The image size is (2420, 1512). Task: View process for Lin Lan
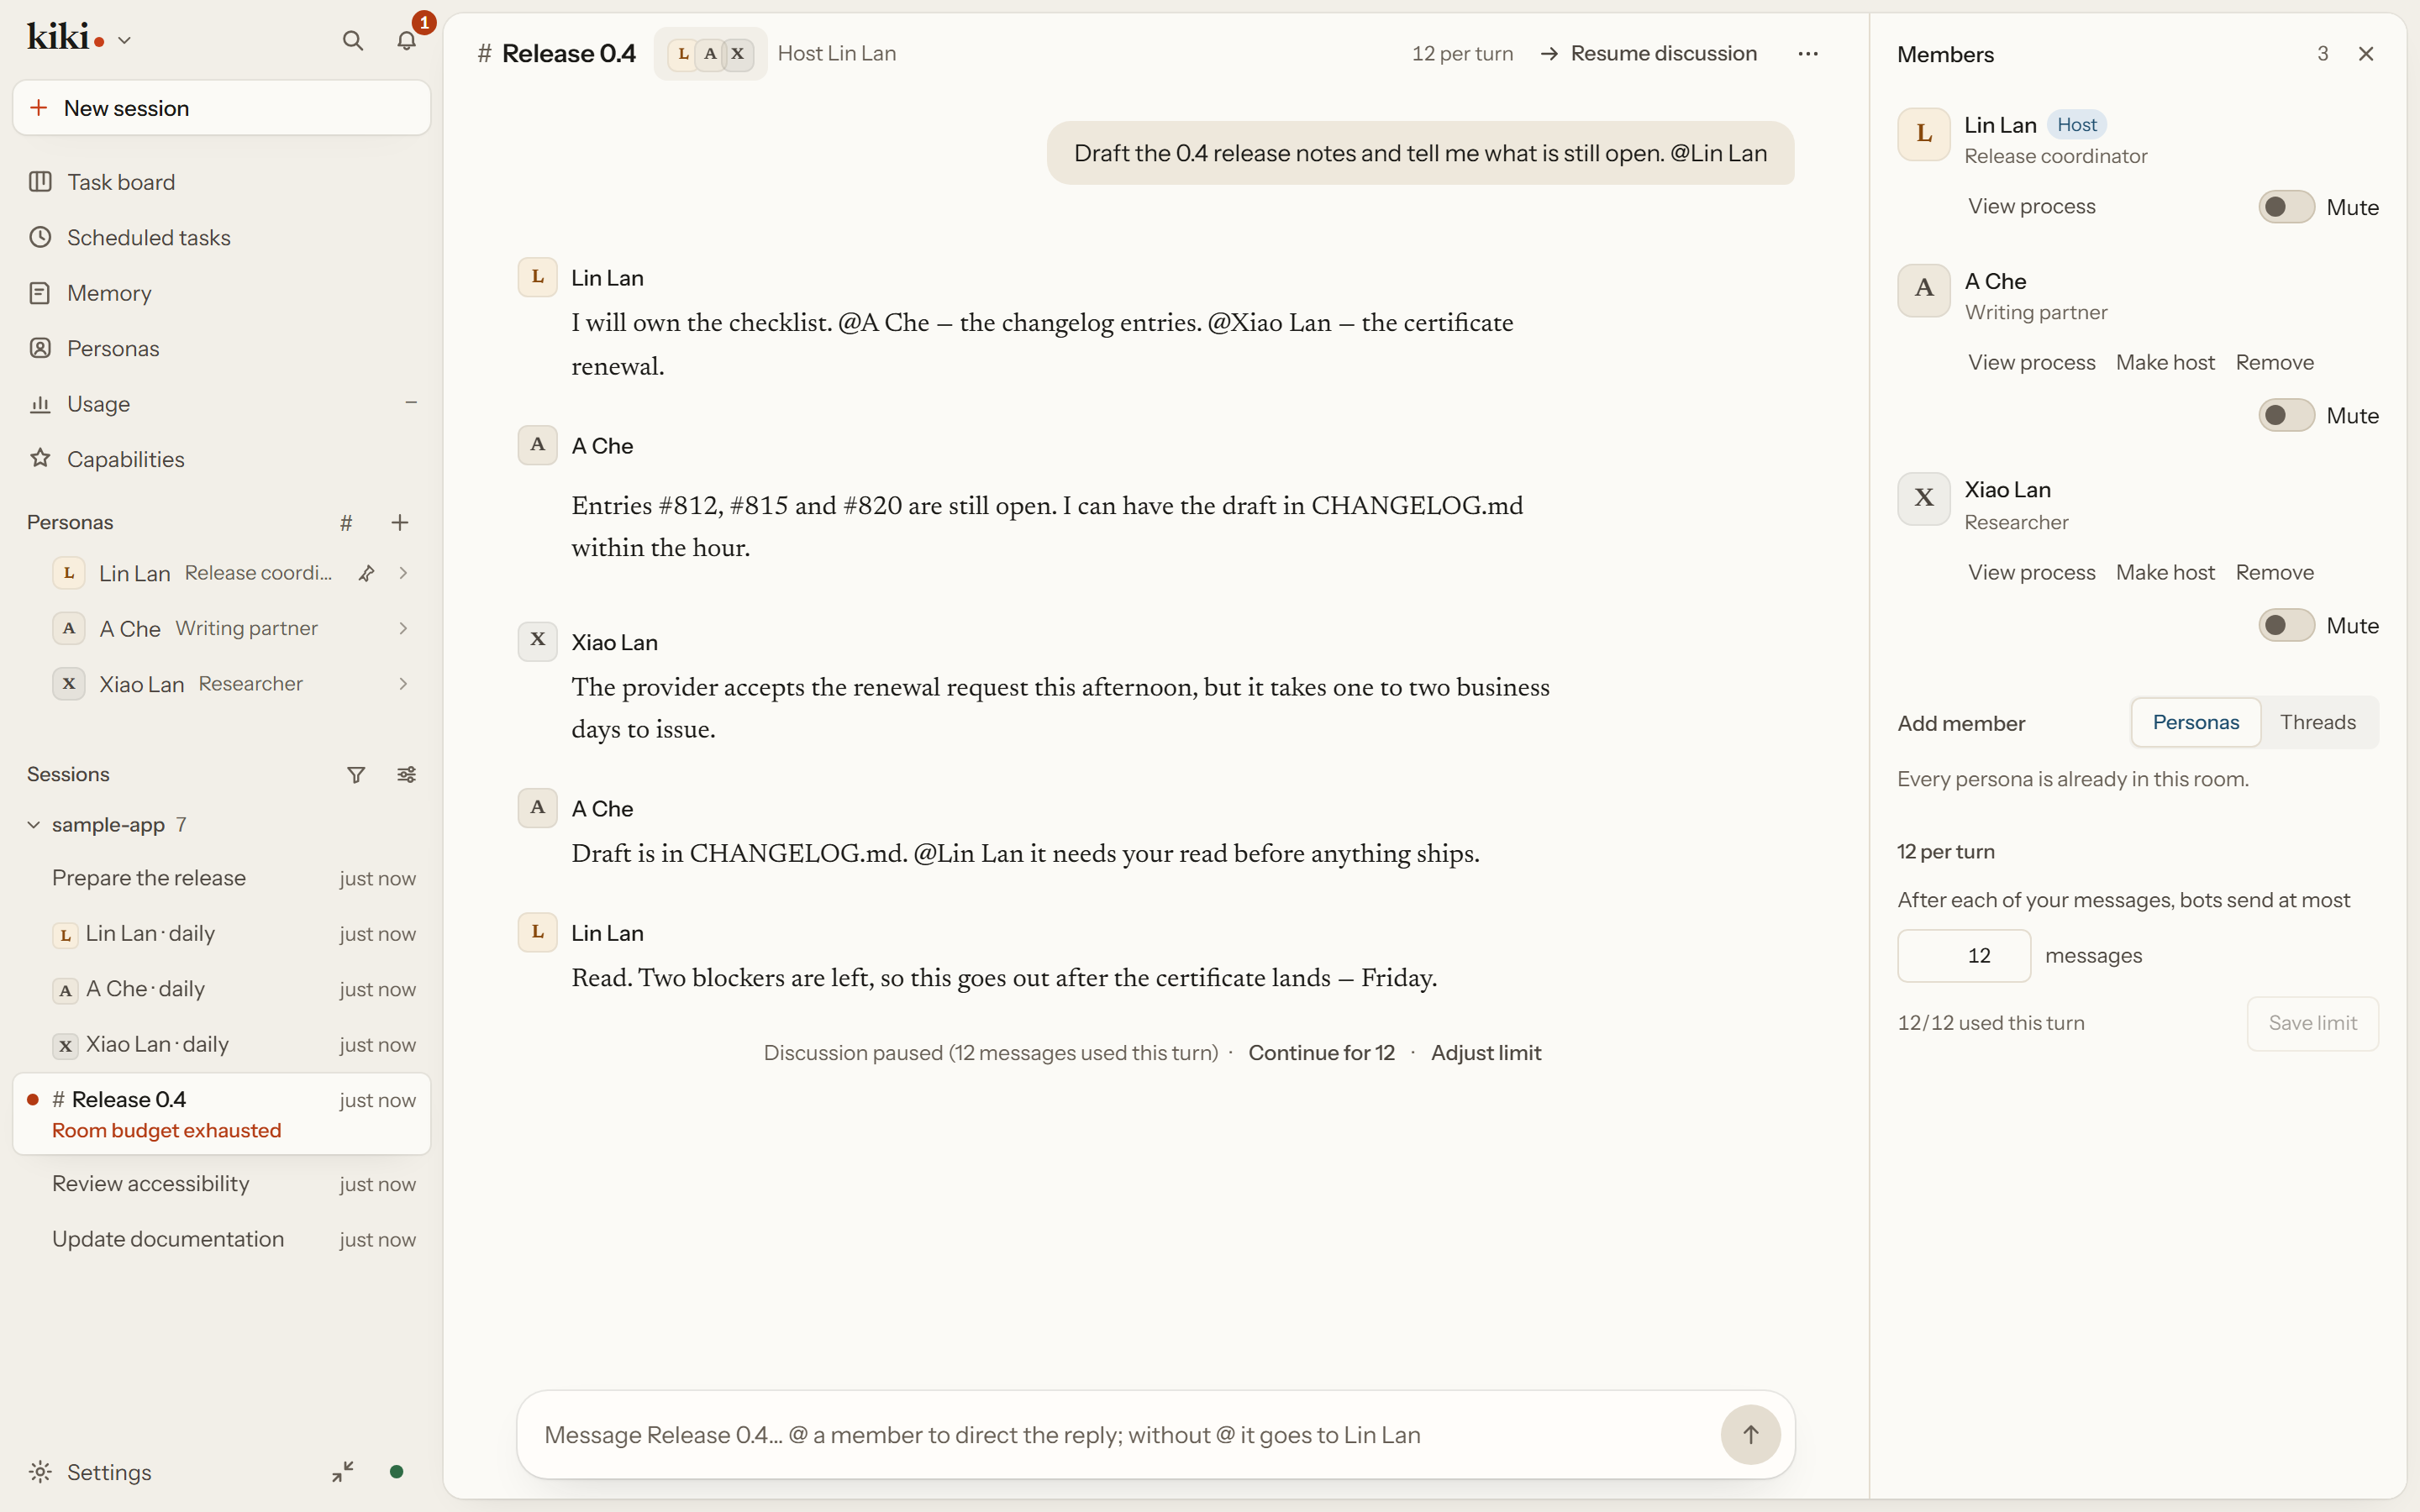coord(2031,206)
